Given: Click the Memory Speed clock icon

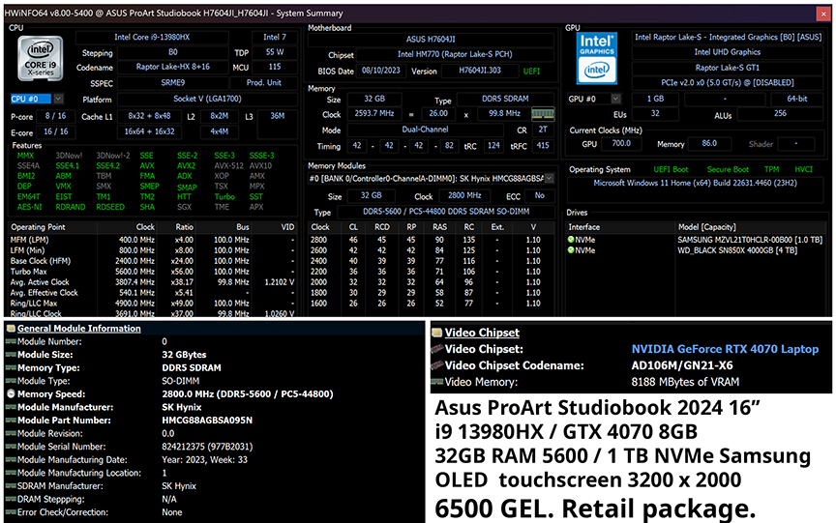Looking at the screenshot, I should (x=11, y=394).
